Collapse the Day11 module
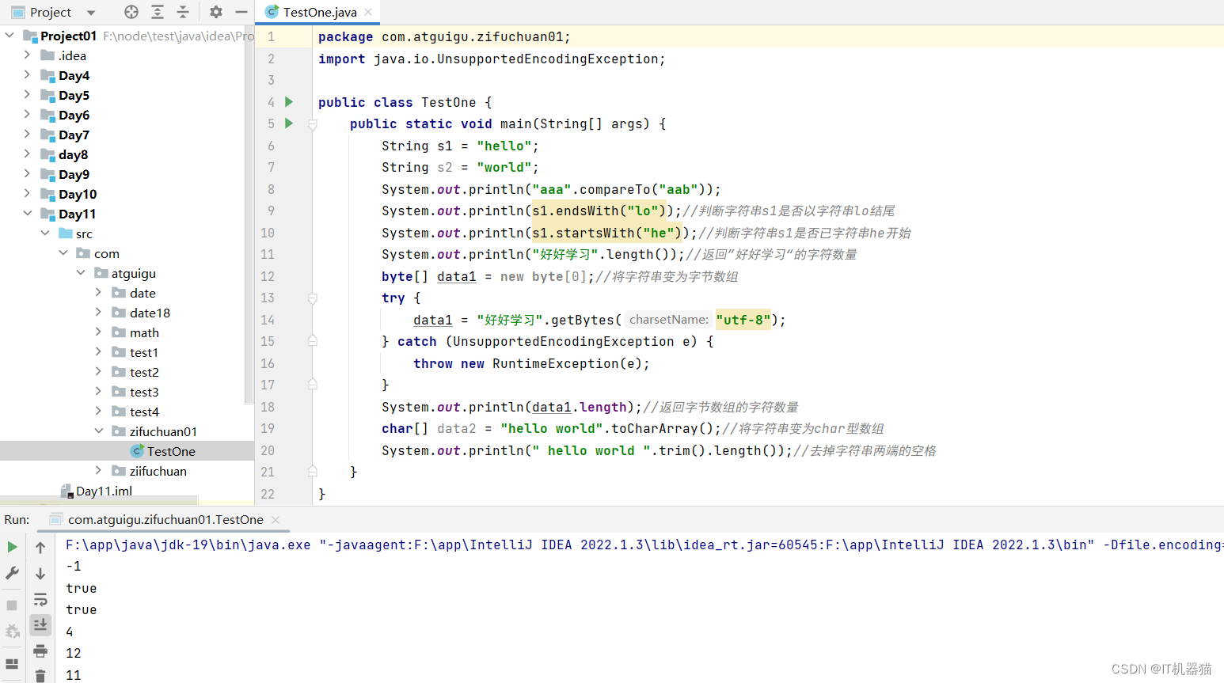This screenshot has height=683, width=1224. tap(28, 214)
